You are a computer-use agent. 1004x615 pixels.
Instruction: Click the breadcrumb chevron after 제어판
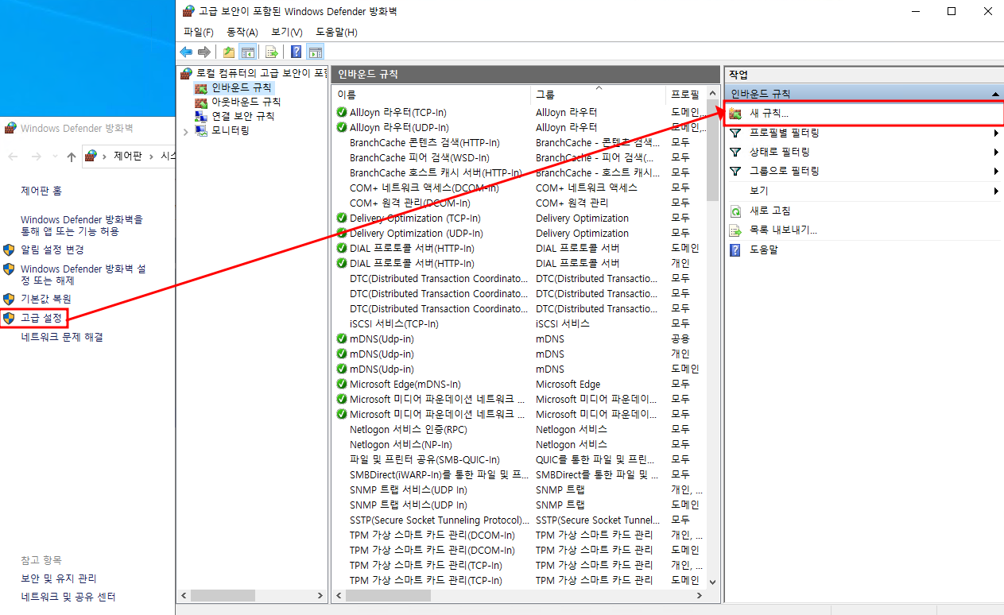point(151,157)
